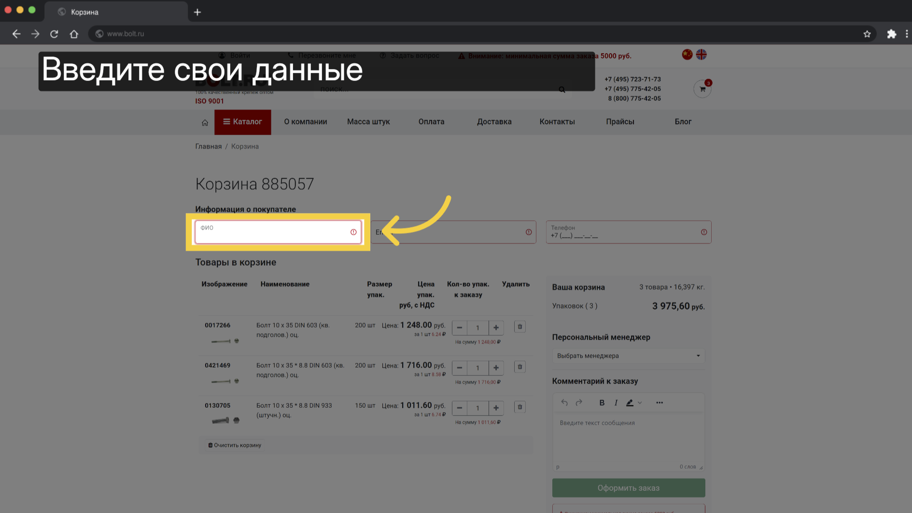This screenshot has height=513, width=912.
Task: Go forward with the browser forward arrow
Action: (x=35, y=34)
